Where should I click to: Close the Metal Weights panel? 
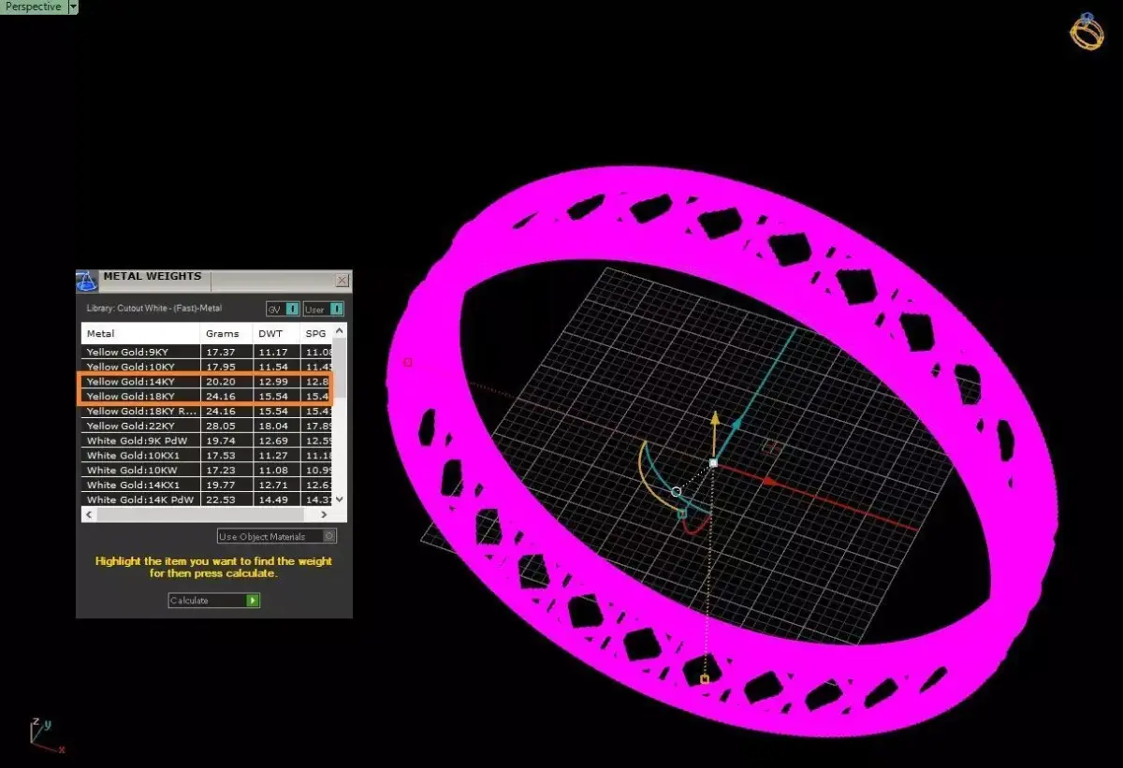(342, 280)
